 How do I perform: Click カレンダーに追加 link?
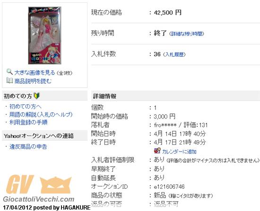(179, 152)
